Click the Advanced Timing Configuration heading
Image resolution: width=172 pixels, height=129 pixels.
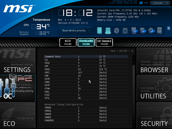tap(64, 105)
